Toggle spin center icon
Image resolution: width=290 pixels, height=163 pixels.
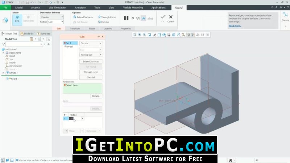tap(188, 35)
